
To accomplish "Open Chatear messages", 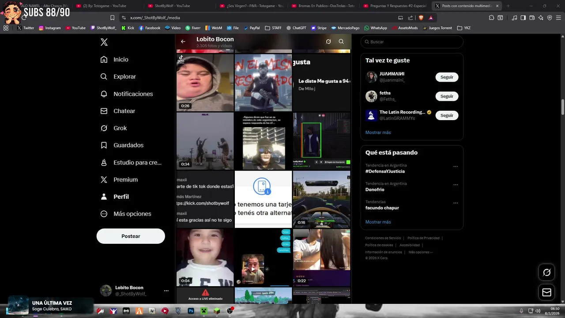I will click(x=117, y=111).
